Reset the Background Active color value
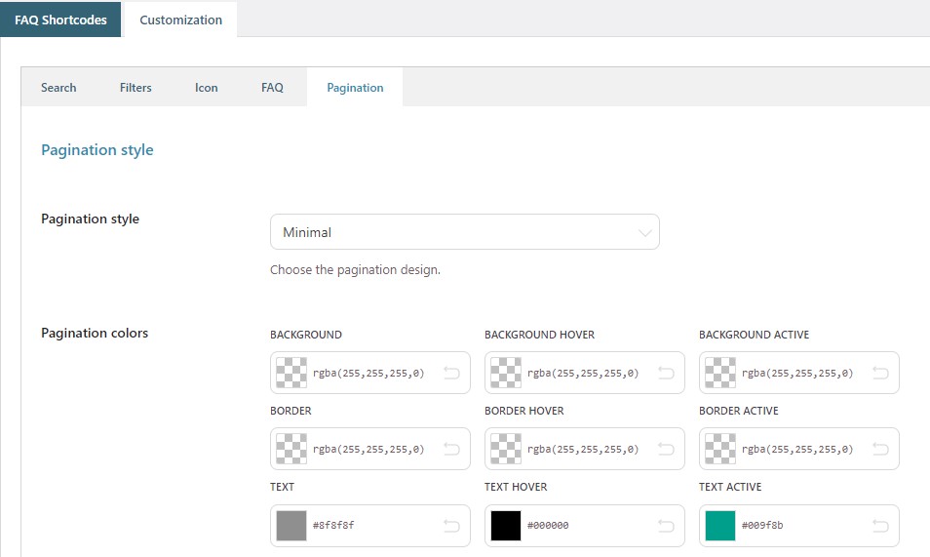This screenshot has width=930, height=557. click(880, 373)
